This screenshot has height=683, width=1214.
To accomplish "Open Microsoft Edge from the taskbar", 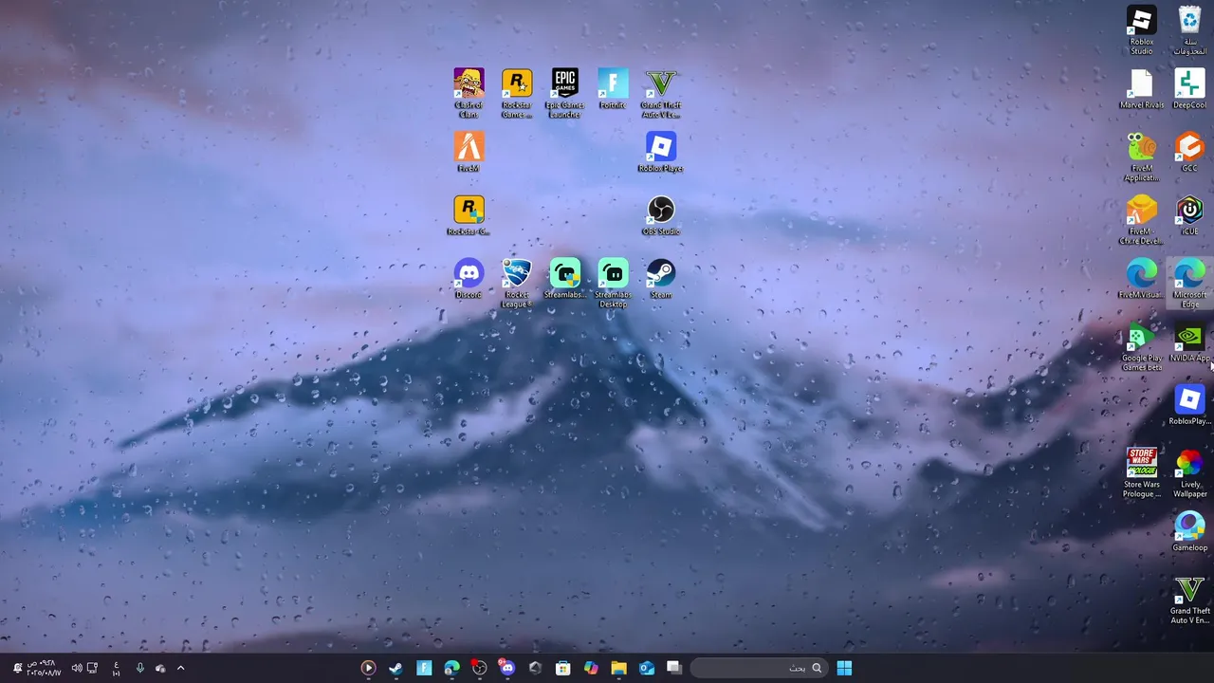I will [x=451, y=668].
